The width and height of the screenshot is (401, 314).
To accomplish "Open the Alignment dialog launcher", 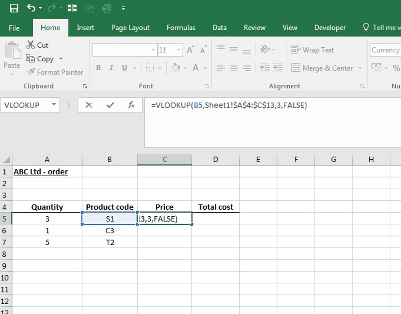I will 362,87.
